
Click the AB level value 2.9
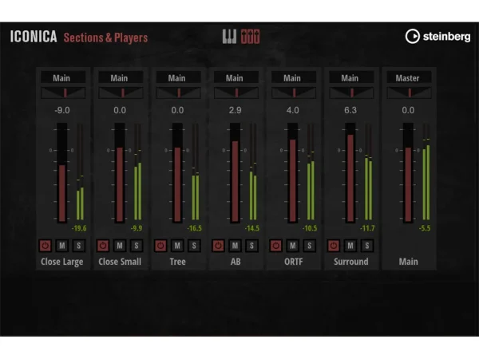tap(235, 110)
